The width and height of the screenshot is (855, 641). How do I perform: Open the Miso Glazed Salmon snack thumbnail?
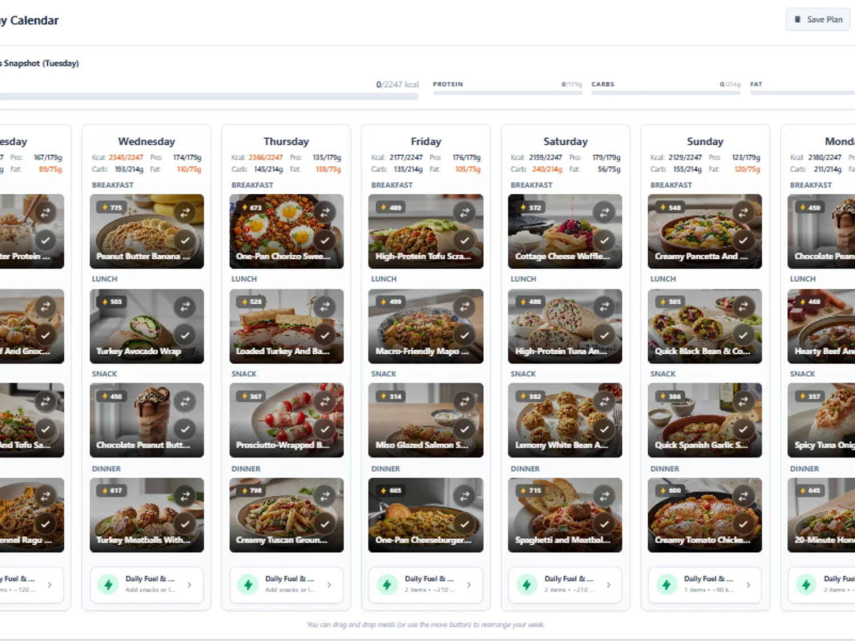tap(426, 420)
